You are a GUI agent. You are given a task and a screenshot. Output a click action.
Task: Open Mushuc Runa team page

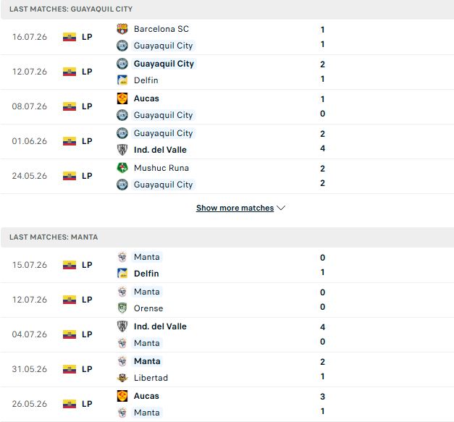[161, 168]
